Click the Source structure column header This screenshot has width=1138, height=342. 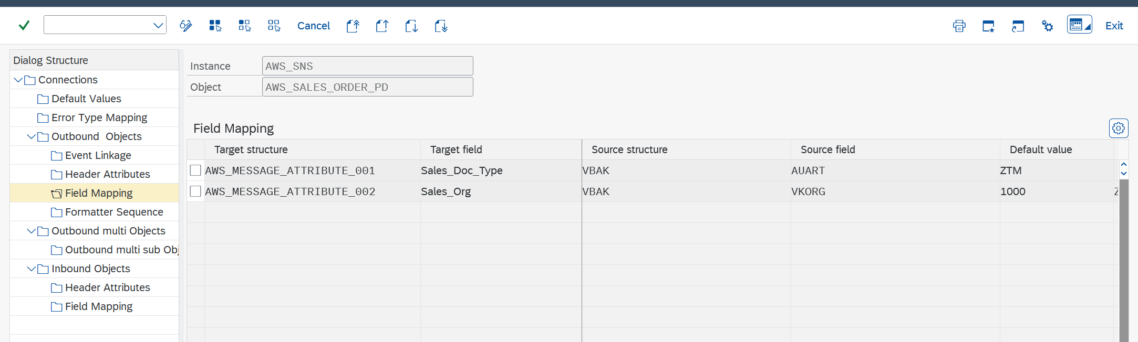pos(687,149)
